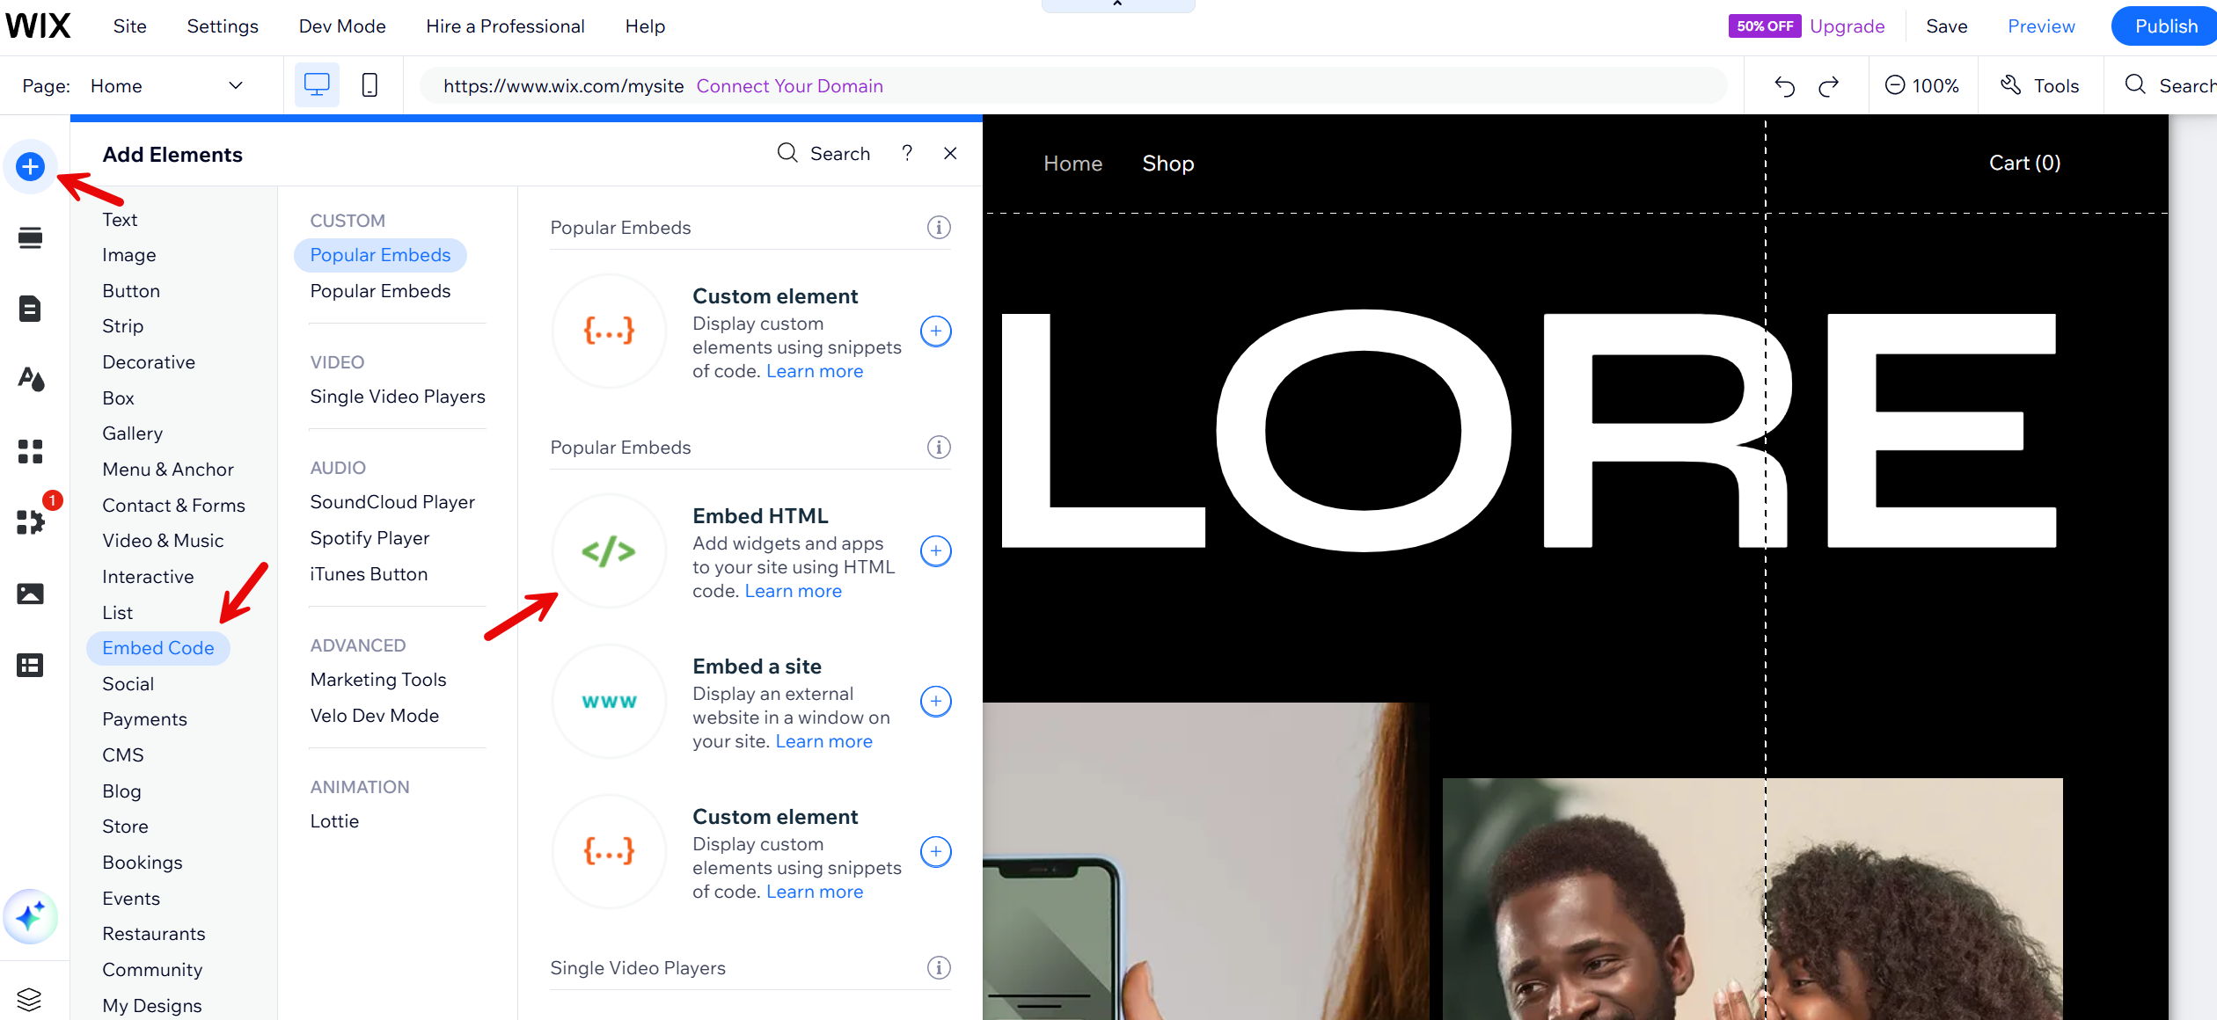Click the Home menu tab in editor

(1072, 163)
